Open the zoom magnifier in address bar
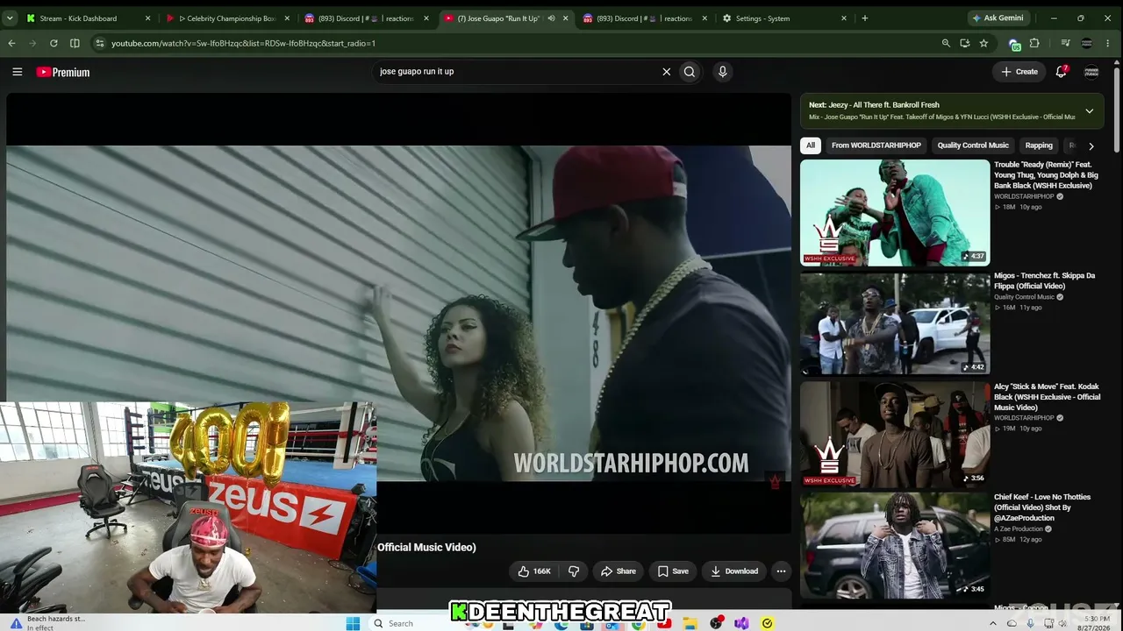 (x=946, y=43)
